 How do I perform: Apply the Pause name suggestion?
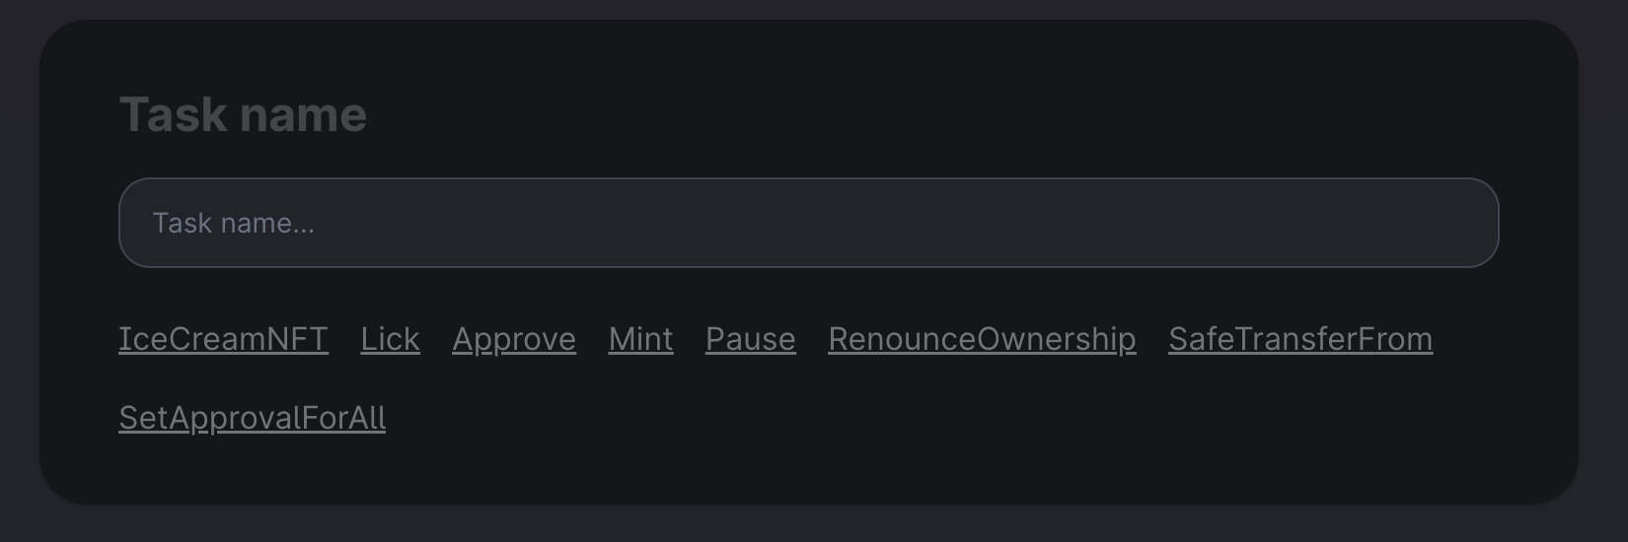tap(750, 339)
